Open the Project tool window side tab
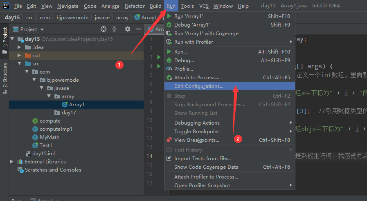 pos(5,40)
